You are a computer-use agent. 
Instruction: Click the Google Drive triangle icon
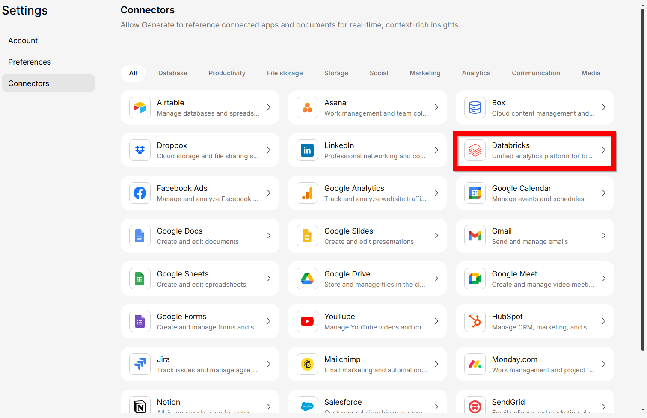click(307, 279)
